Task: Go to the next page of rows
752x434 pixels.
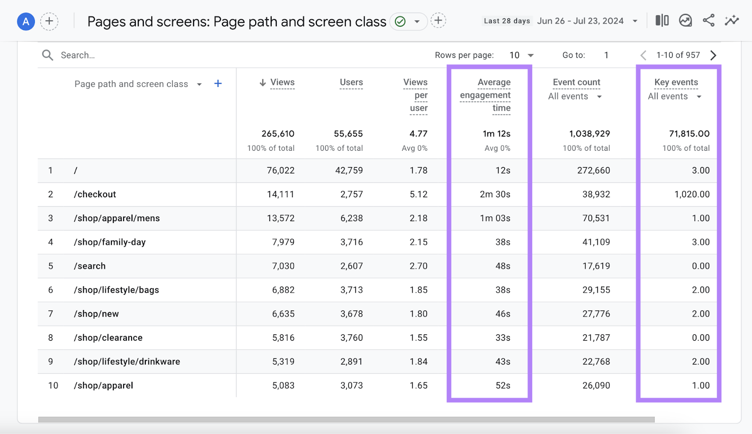Action: [713, 55]
